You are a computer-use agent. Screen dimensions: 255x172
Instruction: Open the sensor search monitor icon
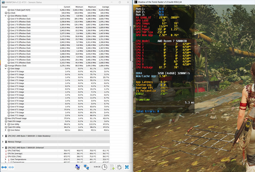(78, 167)
